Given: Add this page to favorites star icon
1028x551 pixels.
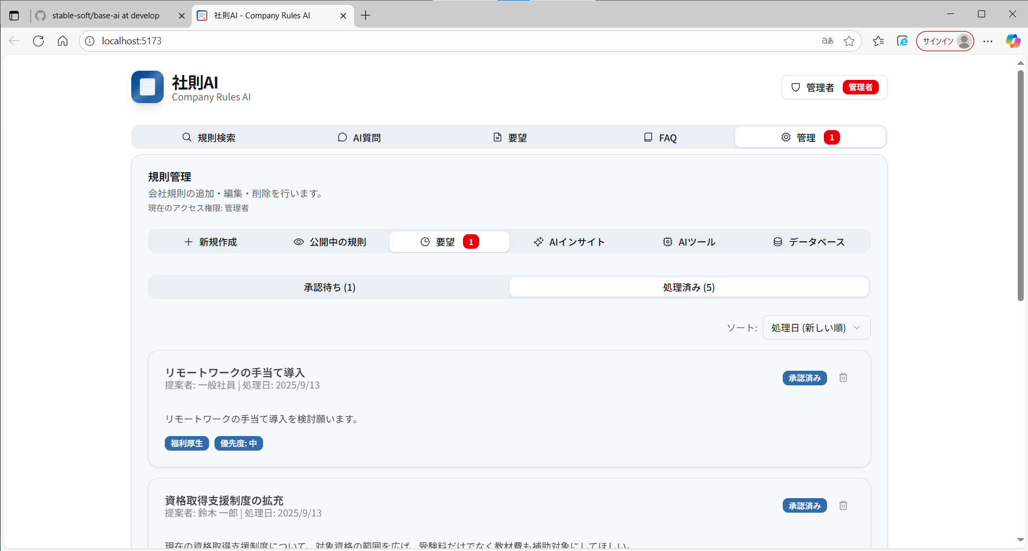Looking at the screenshot, I should (849, 41).
